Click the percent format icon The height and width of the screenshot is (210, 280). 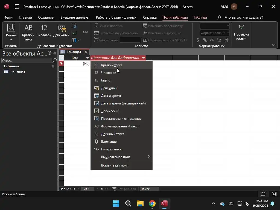click(205, 40)
